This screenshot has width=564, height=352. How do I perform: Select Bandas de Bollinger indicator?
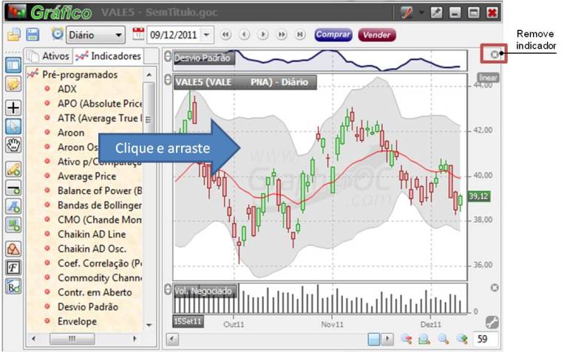coord(100,205)
